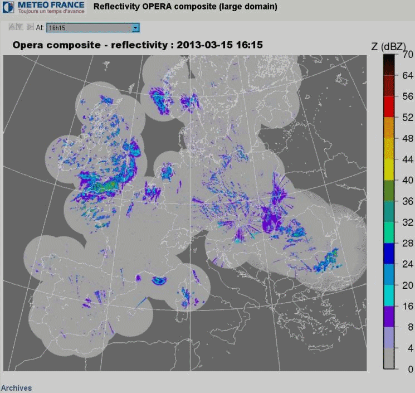415x393 pixels.
Task: Click the dark blue 24-28 dBZ color band
Action: (389, 253)
